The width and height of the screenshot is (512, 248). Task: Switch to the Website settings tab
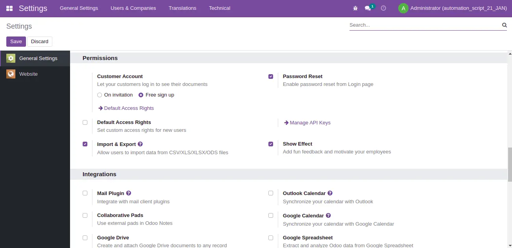coord(28,74)
